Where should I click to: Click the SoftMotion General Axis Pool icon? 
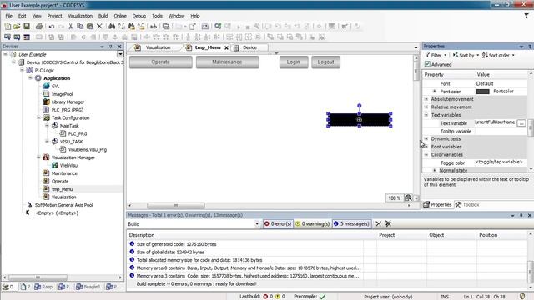tap(30, 205)
